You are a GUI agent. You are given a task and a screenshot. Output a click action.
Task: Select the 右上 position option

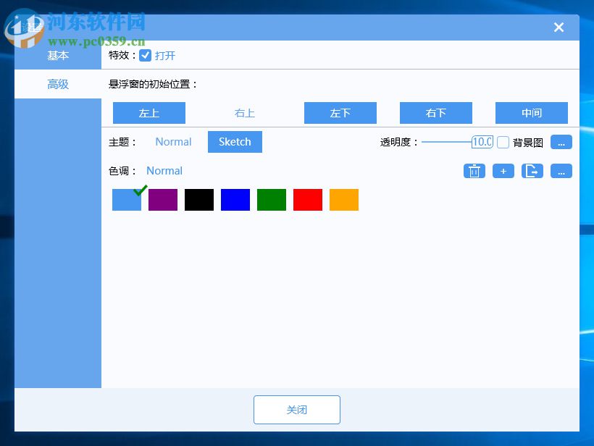point(244,113)
